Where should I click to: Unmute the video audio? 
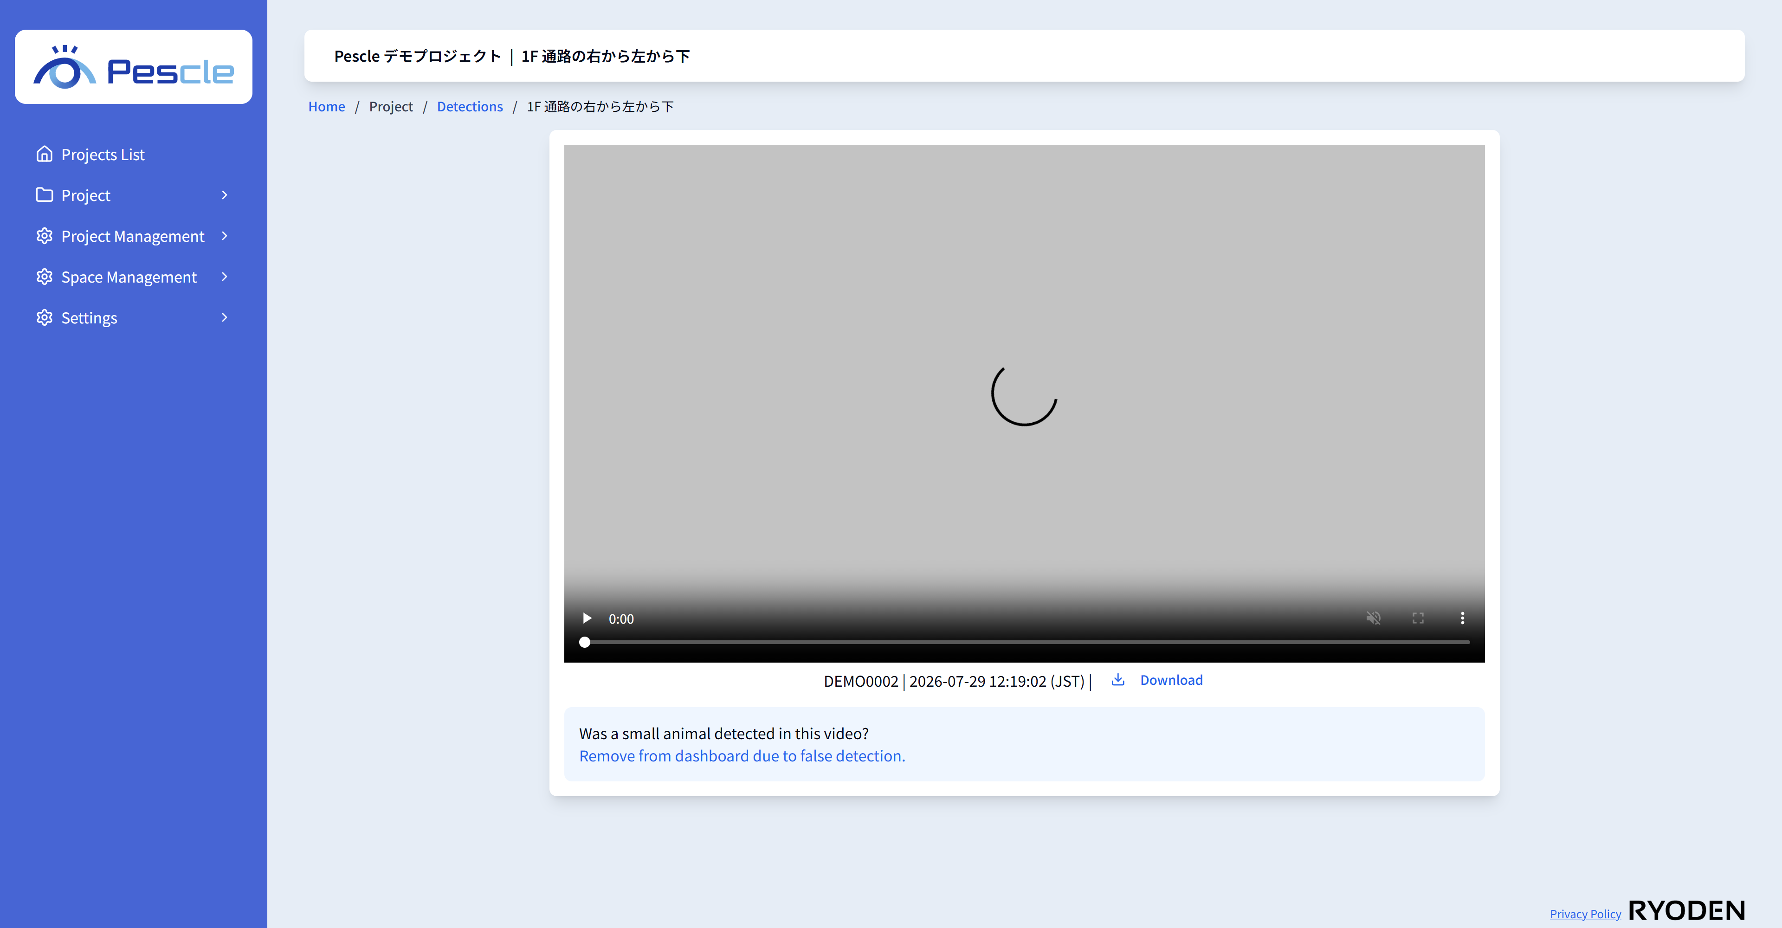pyautogui.click(x=1373, y=618)
